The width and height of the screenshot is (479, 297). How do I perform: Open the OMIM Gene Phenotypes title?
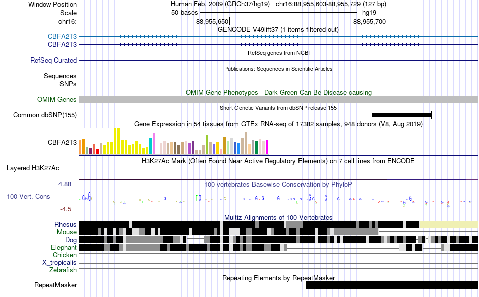click(279, 93)
